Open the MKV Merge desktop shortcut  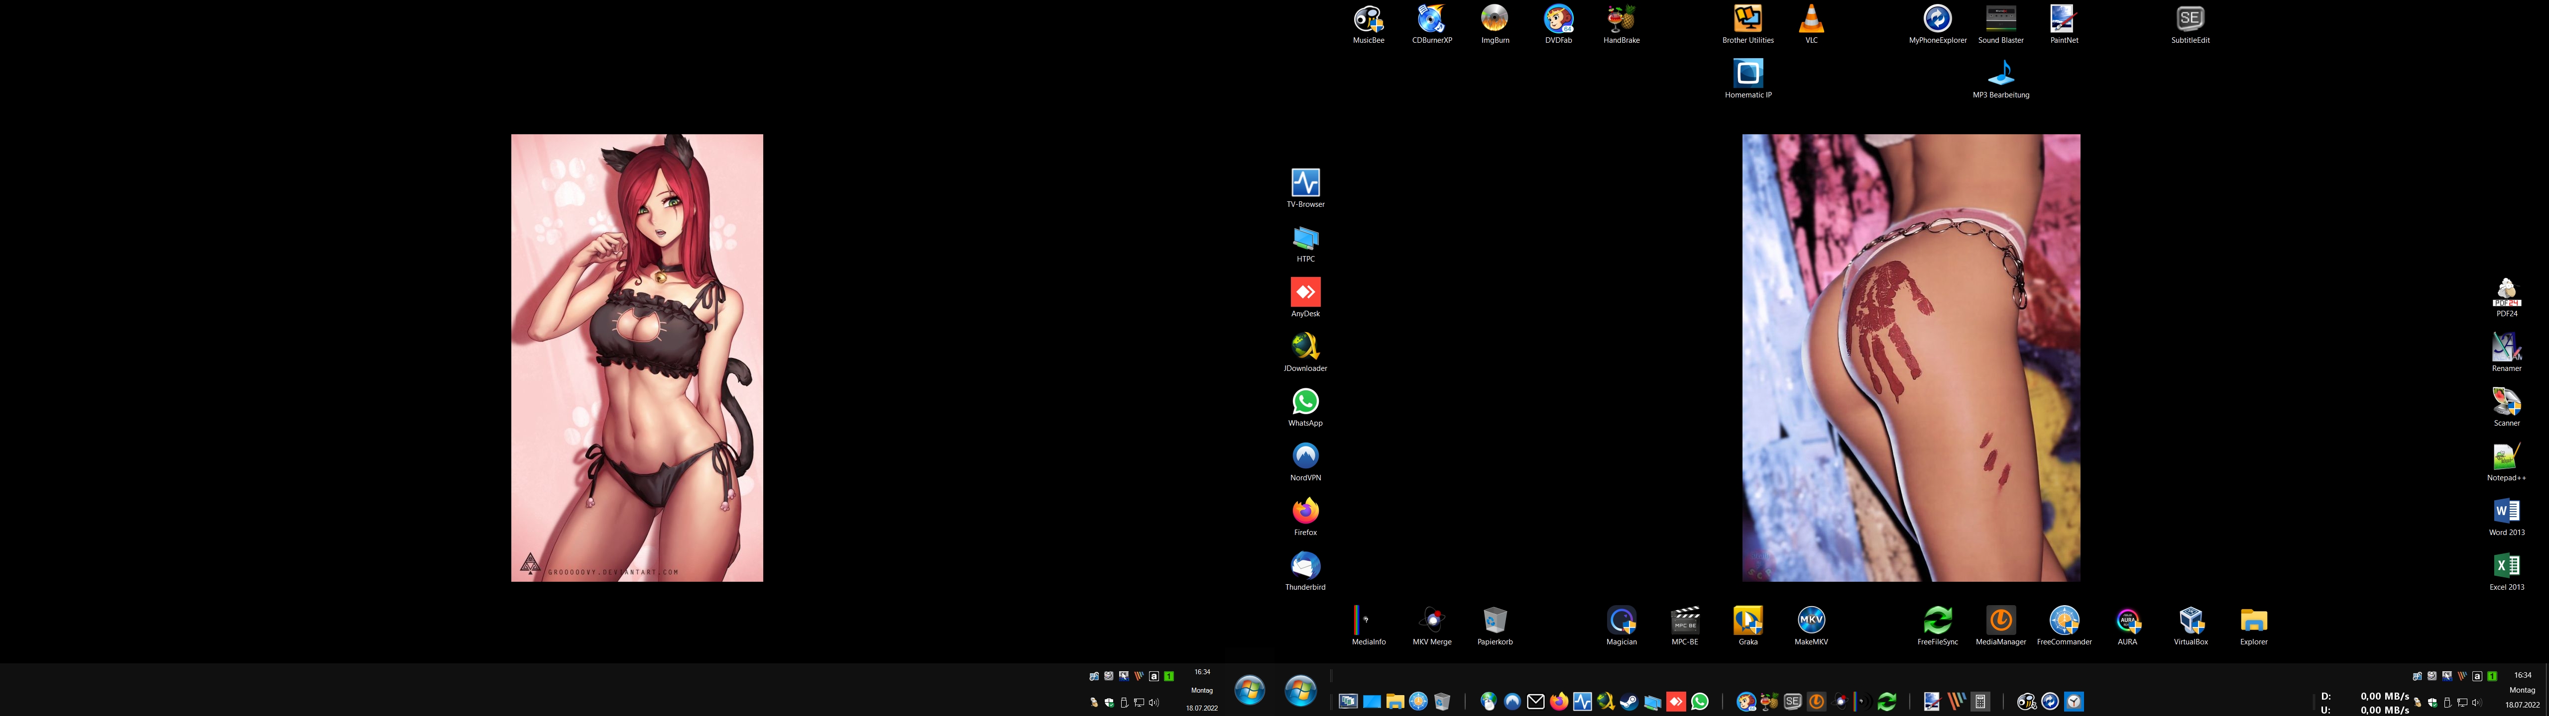[1432, 626]
